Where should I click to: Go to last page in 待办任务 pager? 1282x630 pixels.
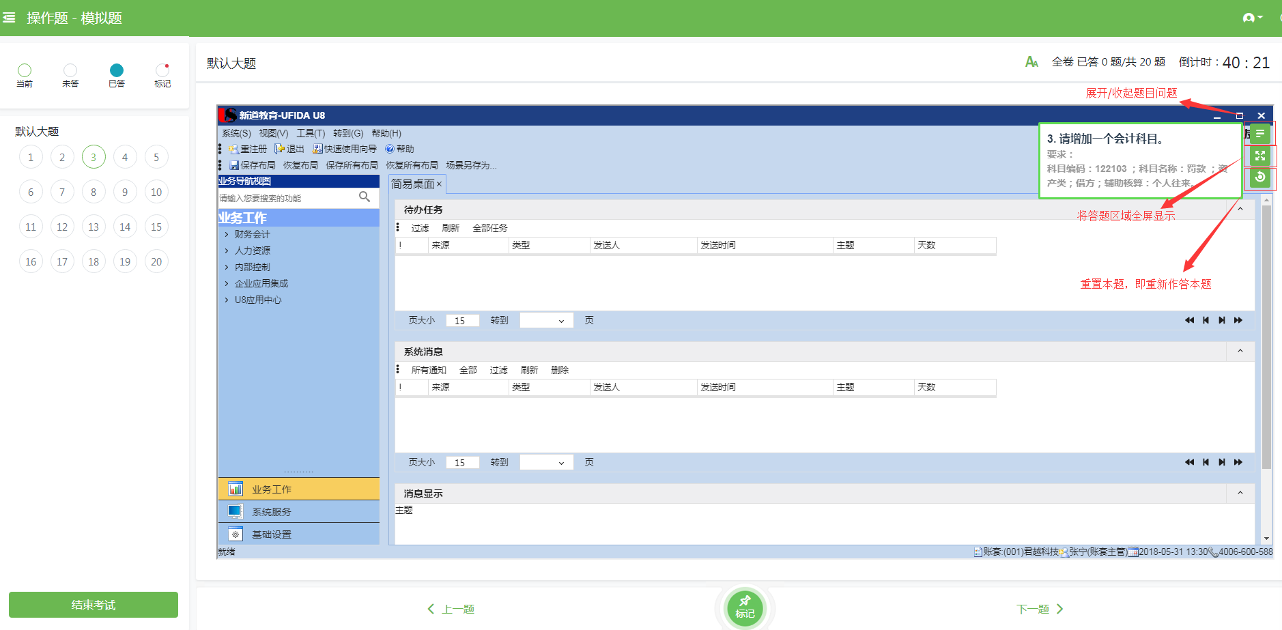pyautogui.click(x=1238, y=320)
